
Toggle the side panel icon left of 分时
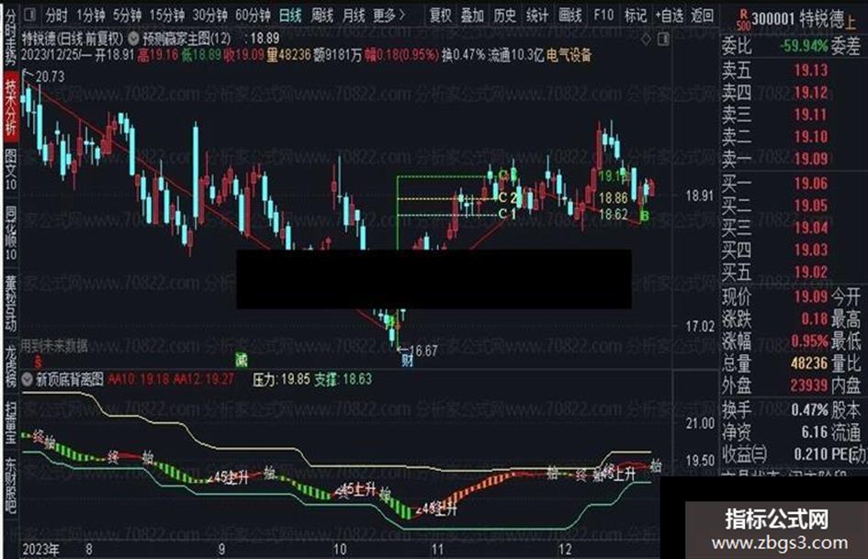(30, 15)
